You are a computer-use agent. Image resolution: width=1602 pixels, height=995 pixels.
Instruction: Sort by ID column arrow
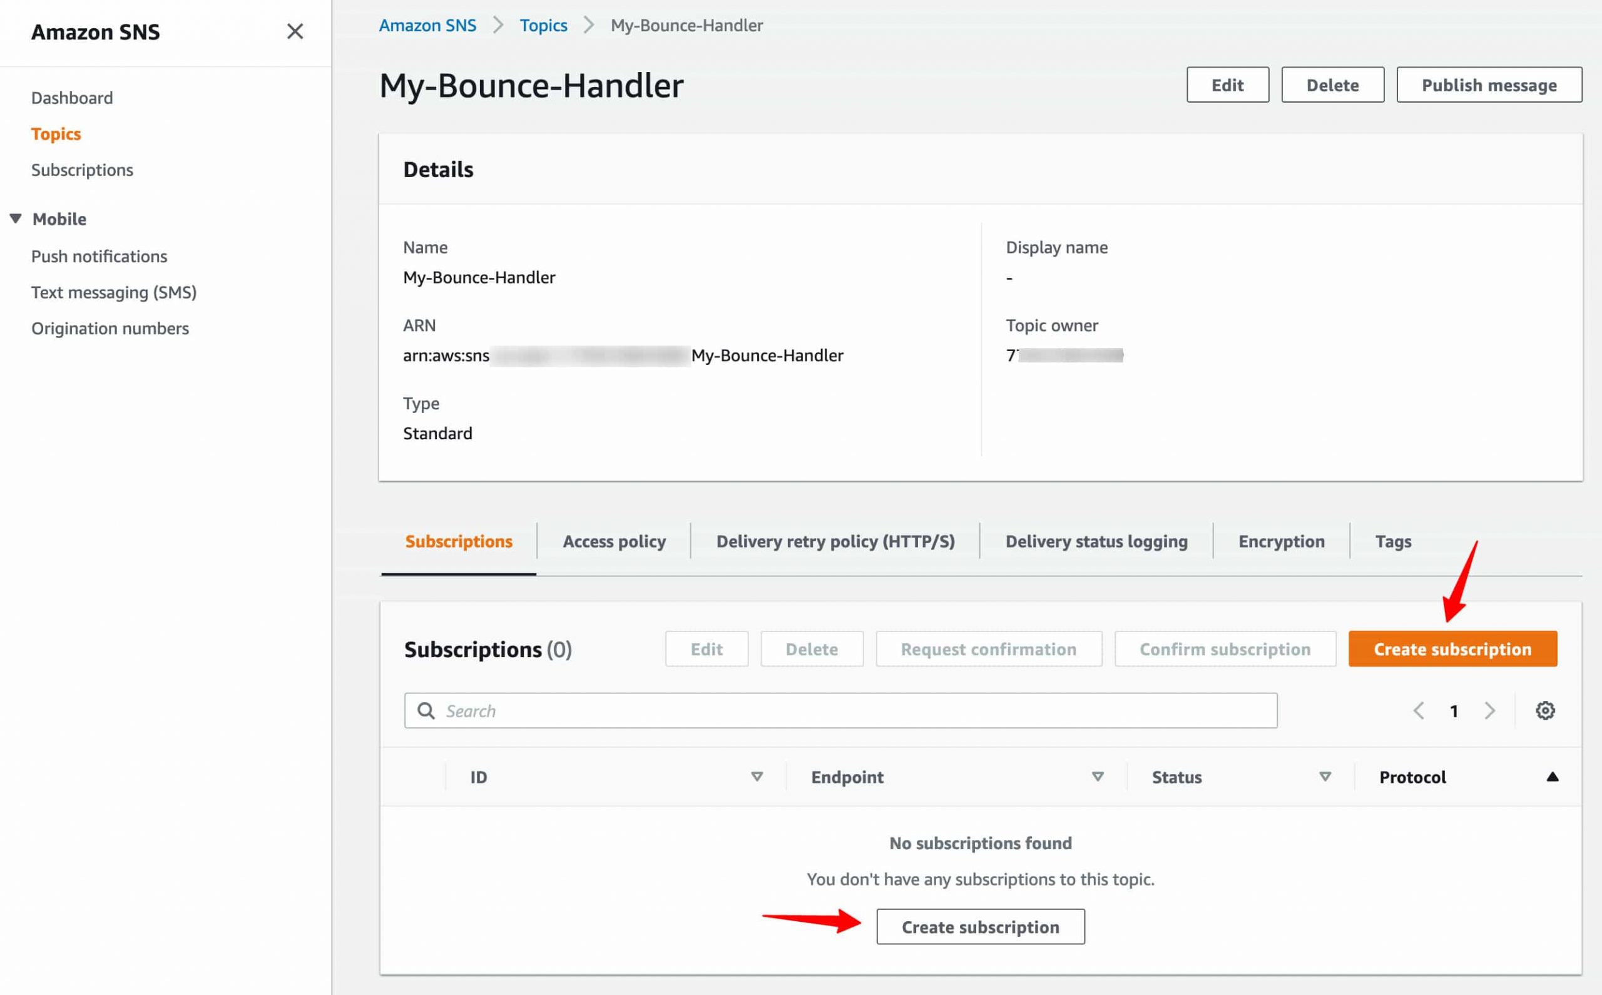click(x=757, y=777)
